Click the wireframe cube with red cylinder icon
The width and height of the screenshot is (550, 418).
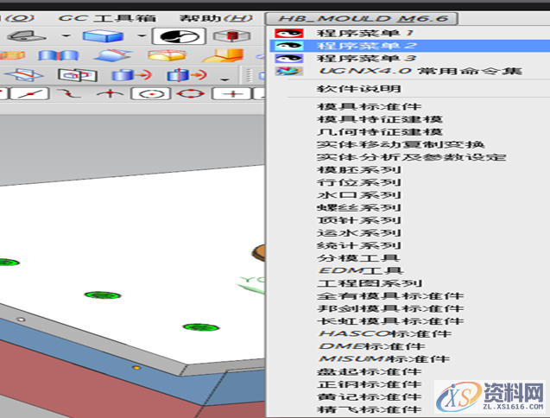[x=227, y=36]
